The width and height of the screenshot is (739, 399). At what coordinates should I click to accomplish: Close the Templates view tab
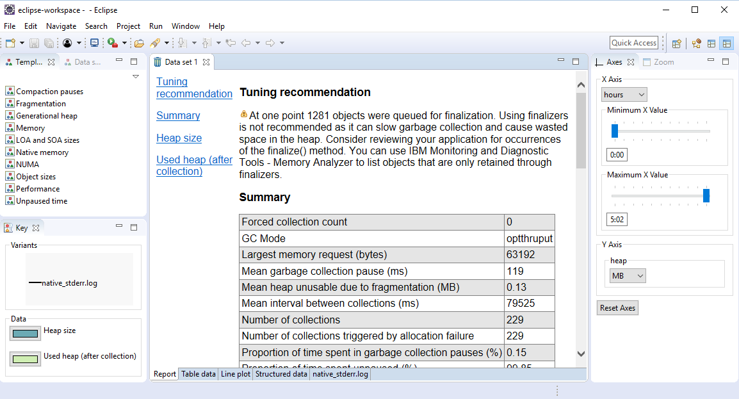click(51, 62)
